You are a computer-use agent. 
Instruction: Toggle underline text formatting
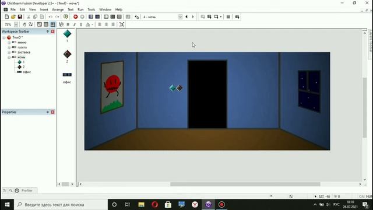[x=81, y=24]
